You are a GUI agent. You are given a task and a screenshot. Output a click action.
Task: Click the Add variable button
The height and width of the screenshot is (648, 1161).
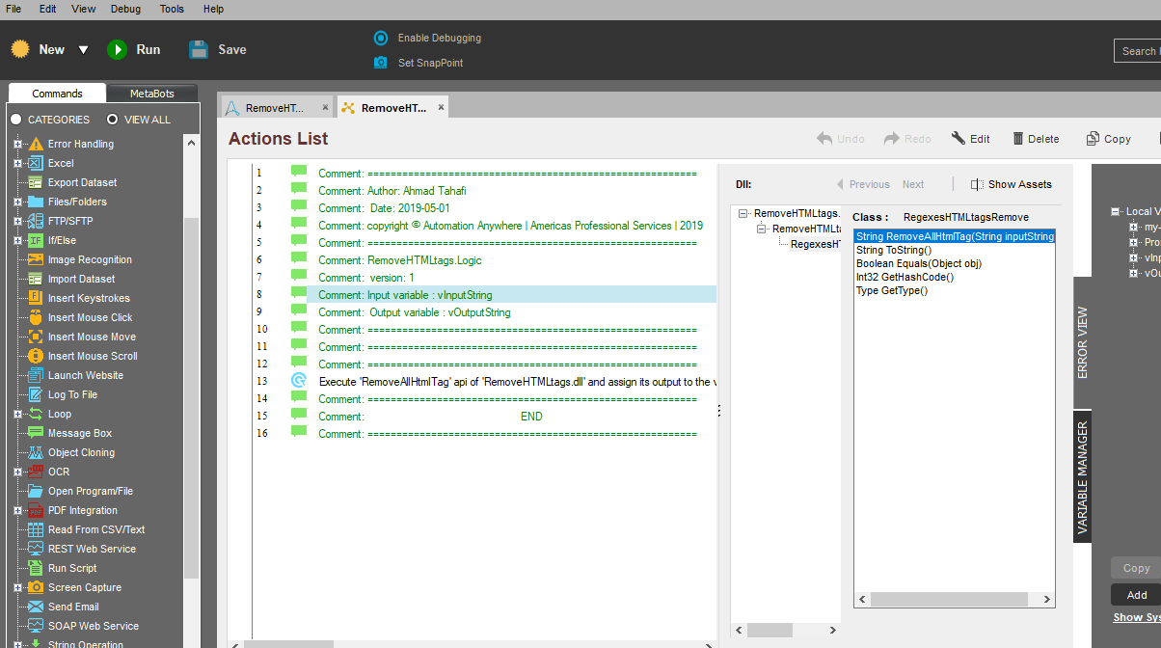click(1136, 595)
